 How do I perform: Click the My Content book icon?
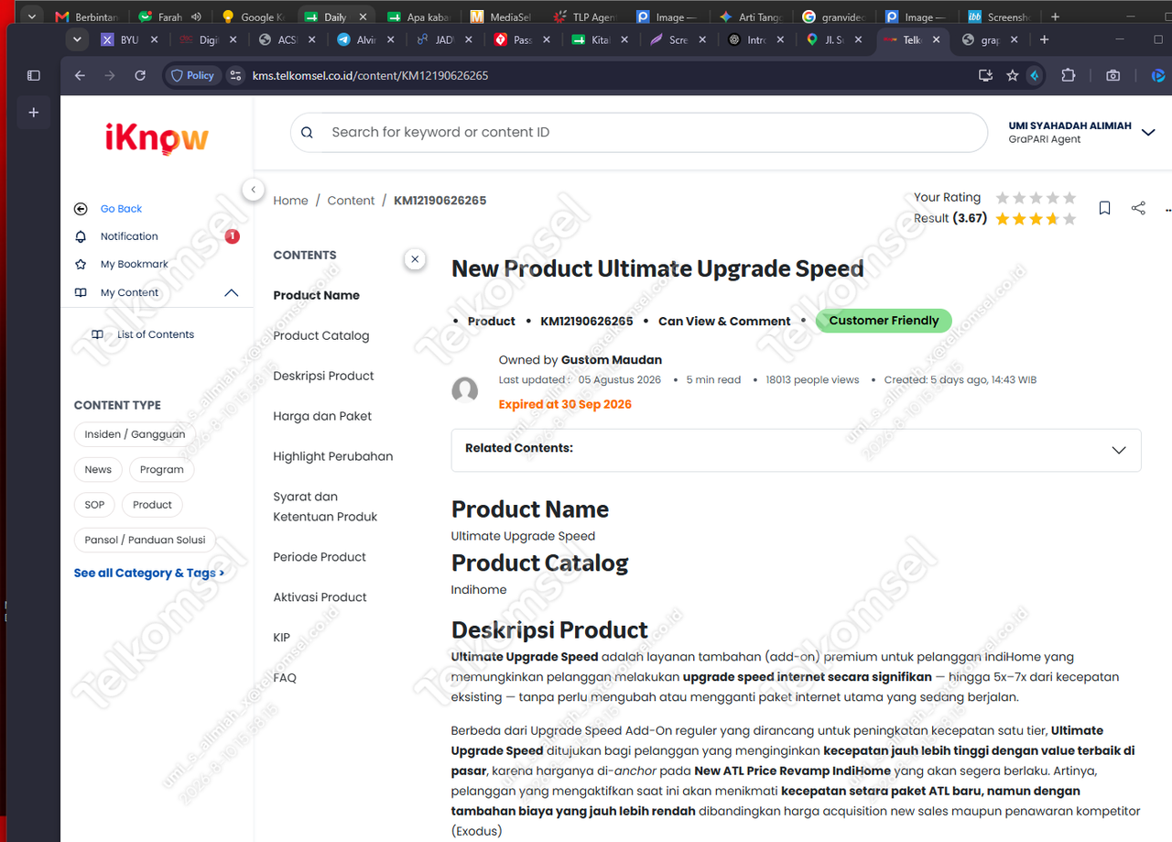(81, 293)
